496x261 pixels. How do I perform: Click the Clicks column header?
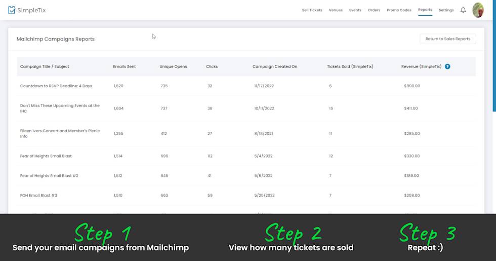pyautogui.click(x=212, y=66)
